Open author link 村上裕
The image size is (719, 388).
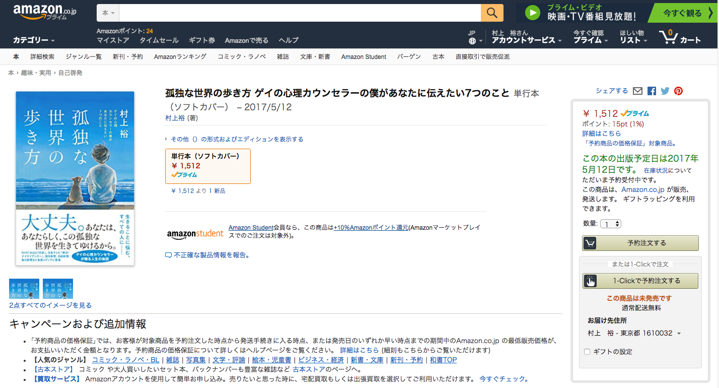pos(175,118)
